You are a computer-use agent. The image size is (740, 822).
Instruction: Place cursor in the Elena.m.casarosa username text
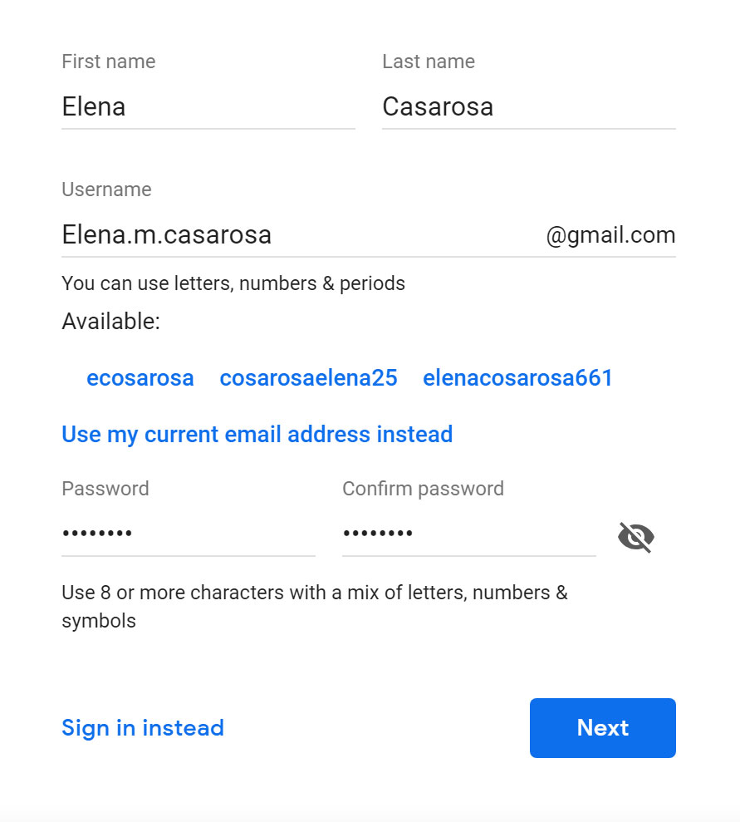[166, 235]
